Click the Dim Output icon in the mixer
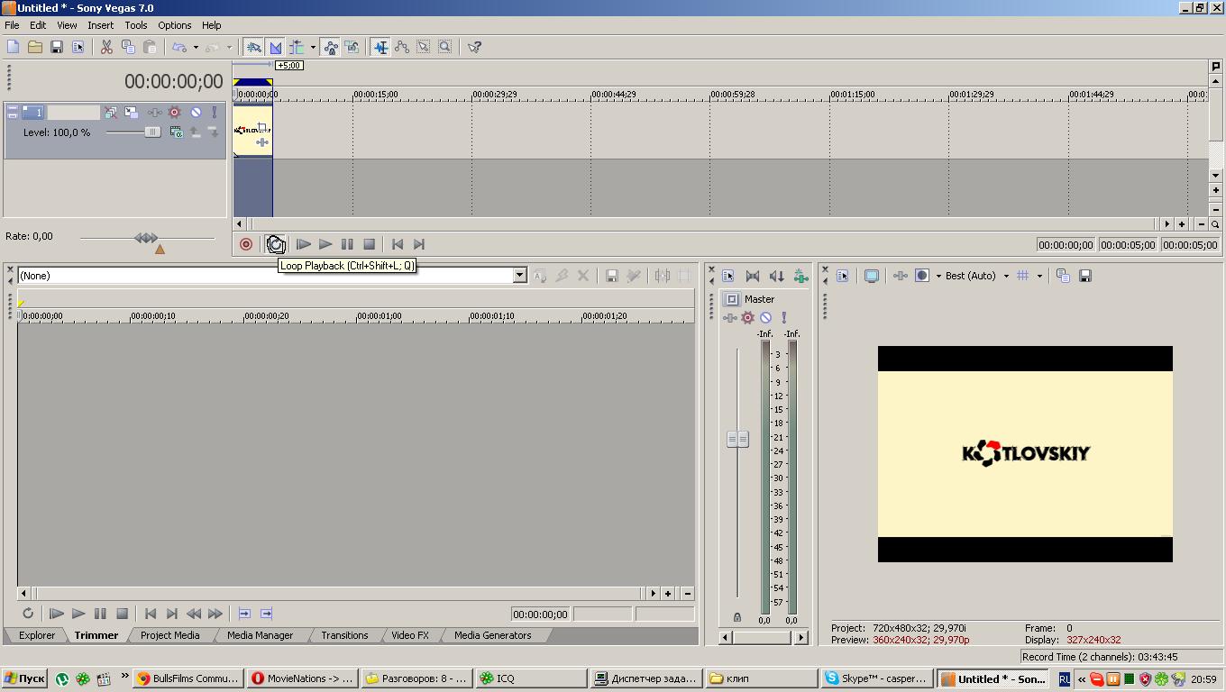 tap(776, 276)
